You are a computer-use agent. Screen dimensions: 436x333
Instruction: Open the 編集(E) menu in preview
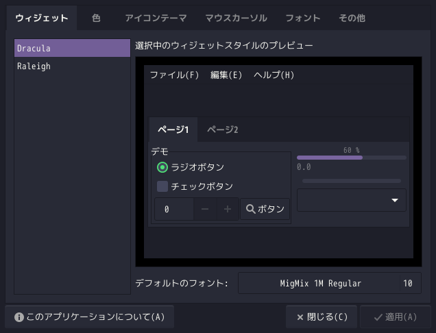tap(226, 75)
